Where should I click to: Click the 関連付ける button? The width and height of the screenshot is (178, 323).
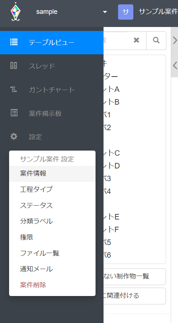click(134, 296)
